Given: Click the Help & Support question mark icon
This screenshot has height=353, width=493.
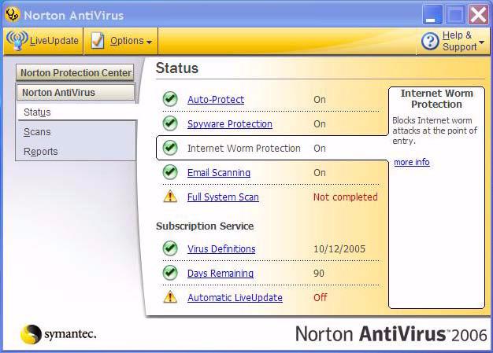Looking at the screenshot, I should pyautogui.click(x=430, y=42).
